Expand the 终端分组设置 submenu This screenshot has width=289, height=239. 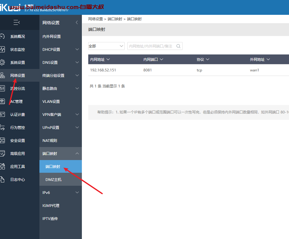77,75
